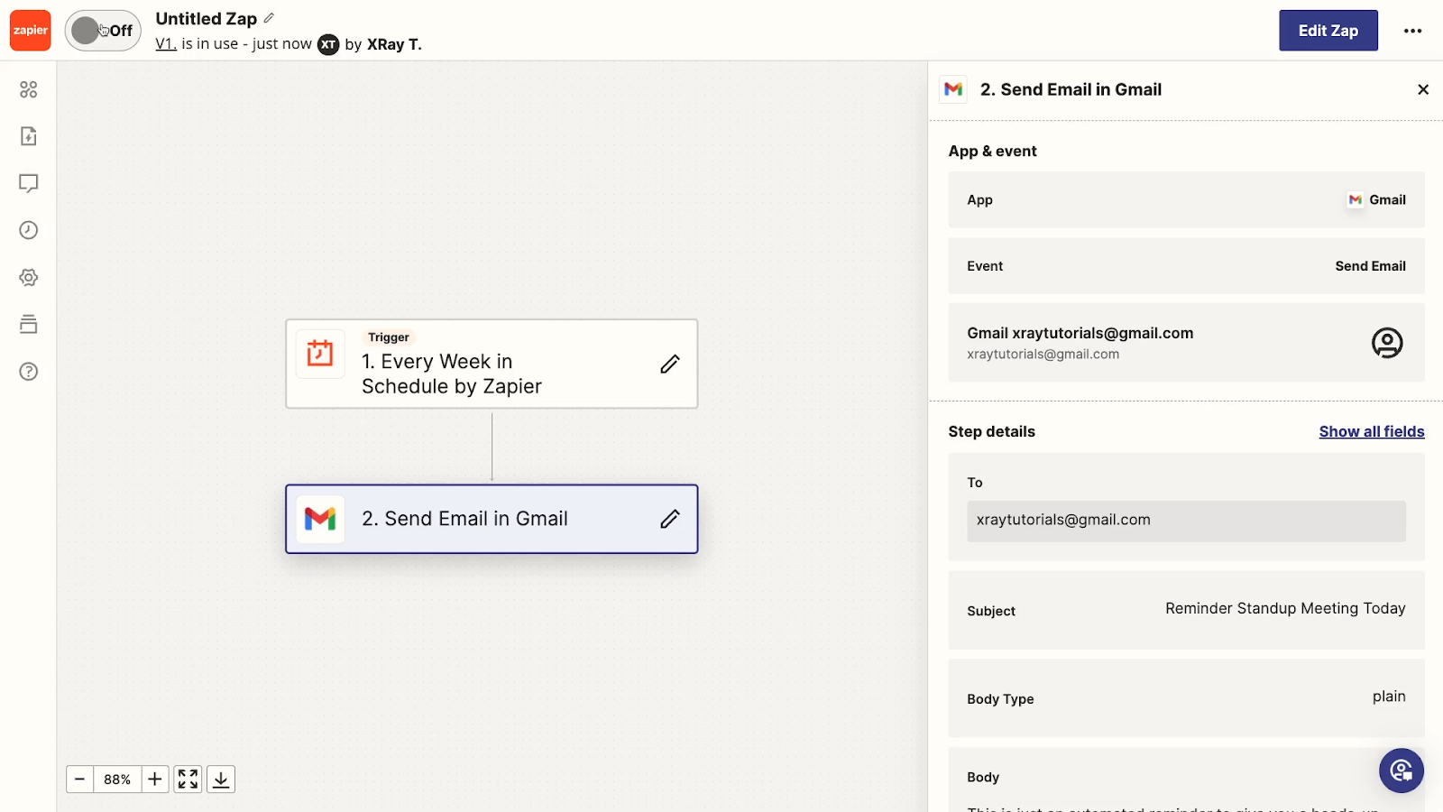Click the To field xraytutorials@gmail.com
Image resolution: width=1443 pixels, height=812 pixels.
point(1186,521)
